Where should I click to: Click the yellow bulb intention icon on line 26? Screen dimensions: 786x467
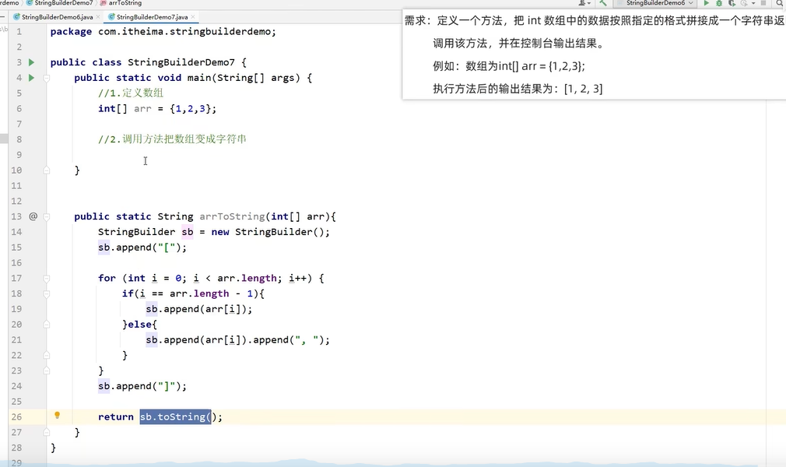tap(57, 416)
